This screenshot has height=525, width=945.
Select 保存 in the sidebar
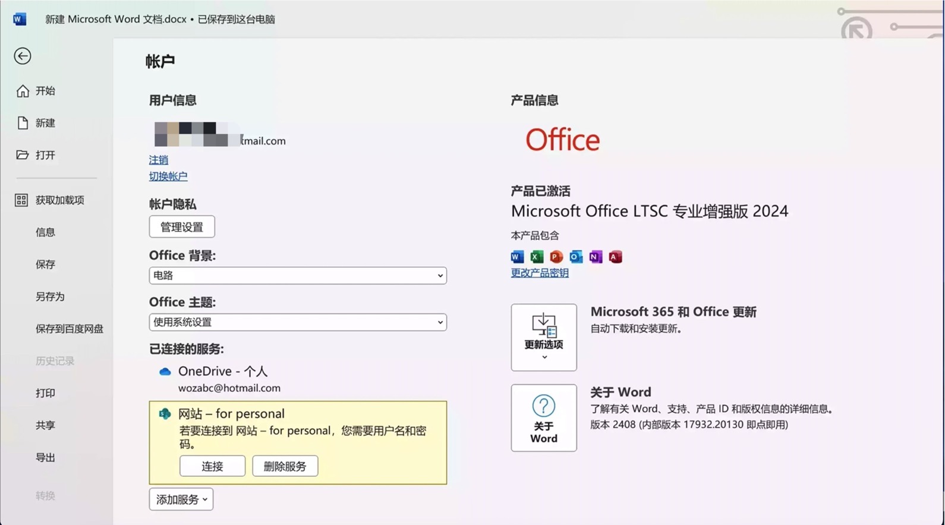coord(45,265)
